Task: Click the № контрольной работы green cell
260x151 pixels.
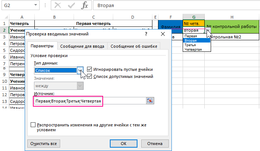Action: (232, 26)
